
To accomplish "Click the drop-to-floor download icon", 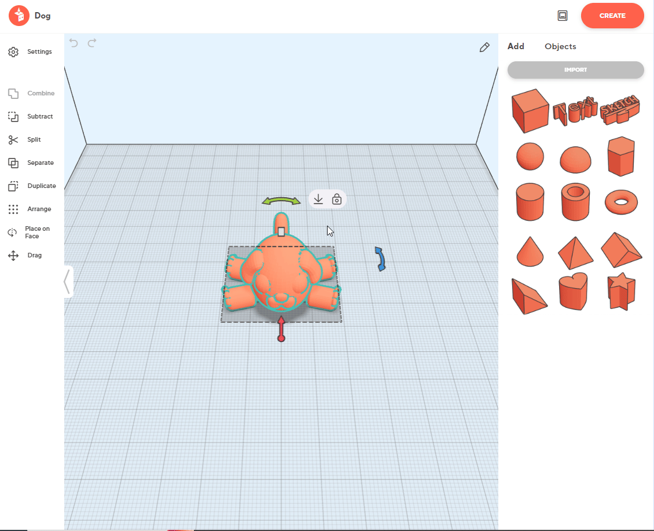I will pyautogui.click(x=318, y=200).
